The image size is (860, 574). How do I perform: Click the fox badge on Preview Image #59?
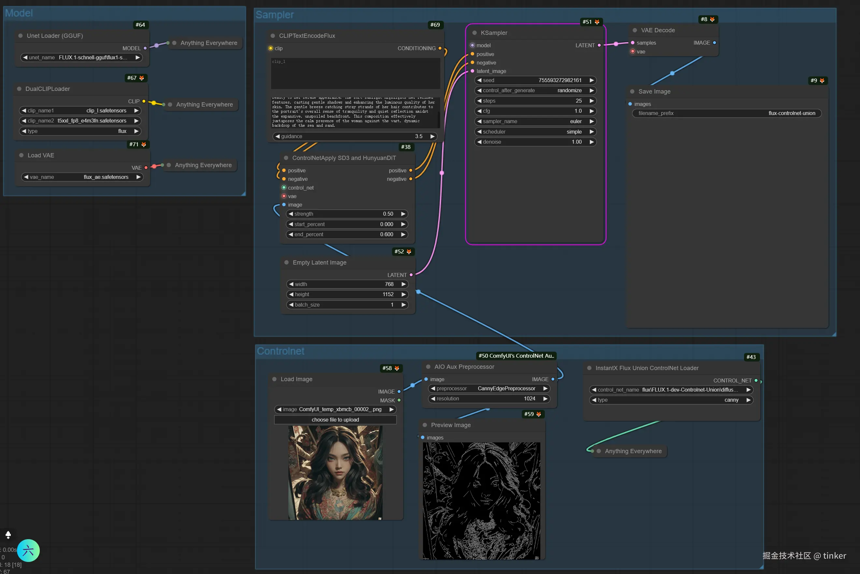tap(539, 414)
